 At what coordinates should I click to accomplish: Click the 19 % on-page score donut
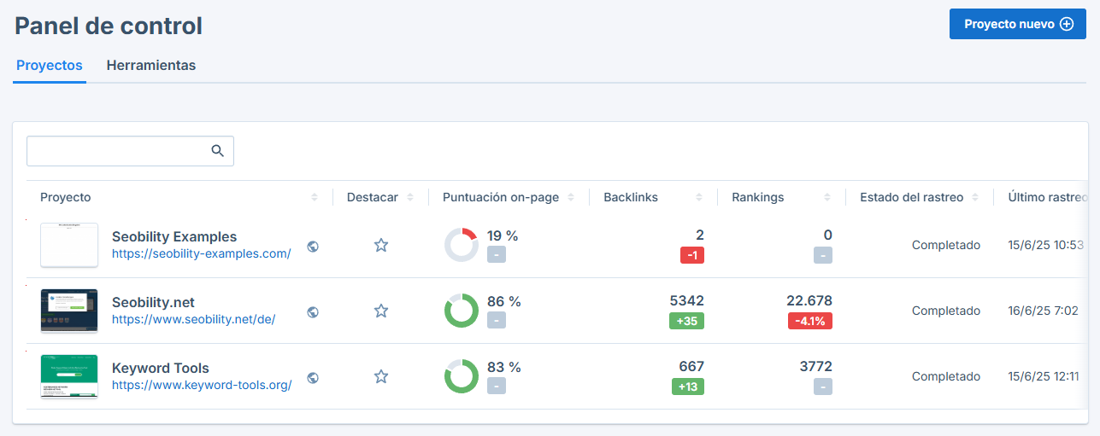462,245
